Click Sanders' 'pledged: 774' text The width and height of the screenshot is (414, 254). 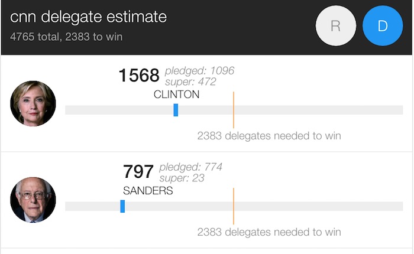pyautogui.click(x=190, y=167)
